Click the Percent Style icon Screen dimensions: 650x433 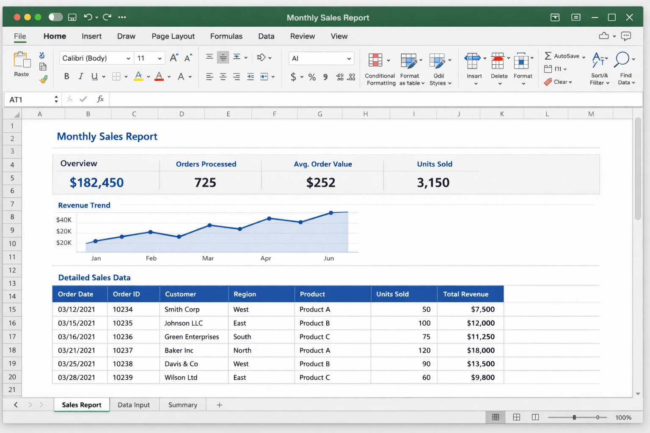312,77
